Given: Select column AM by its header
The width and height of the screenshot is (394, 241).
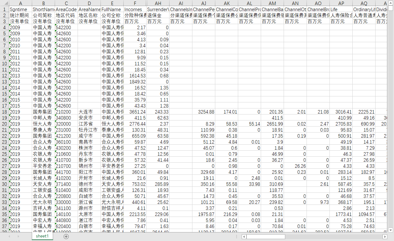Looking at the screenshot, I should coord(273,3).
